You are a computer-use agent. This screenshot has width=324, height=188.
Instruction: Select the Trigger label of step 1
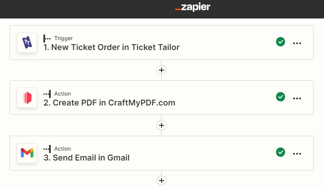(63, 38)
